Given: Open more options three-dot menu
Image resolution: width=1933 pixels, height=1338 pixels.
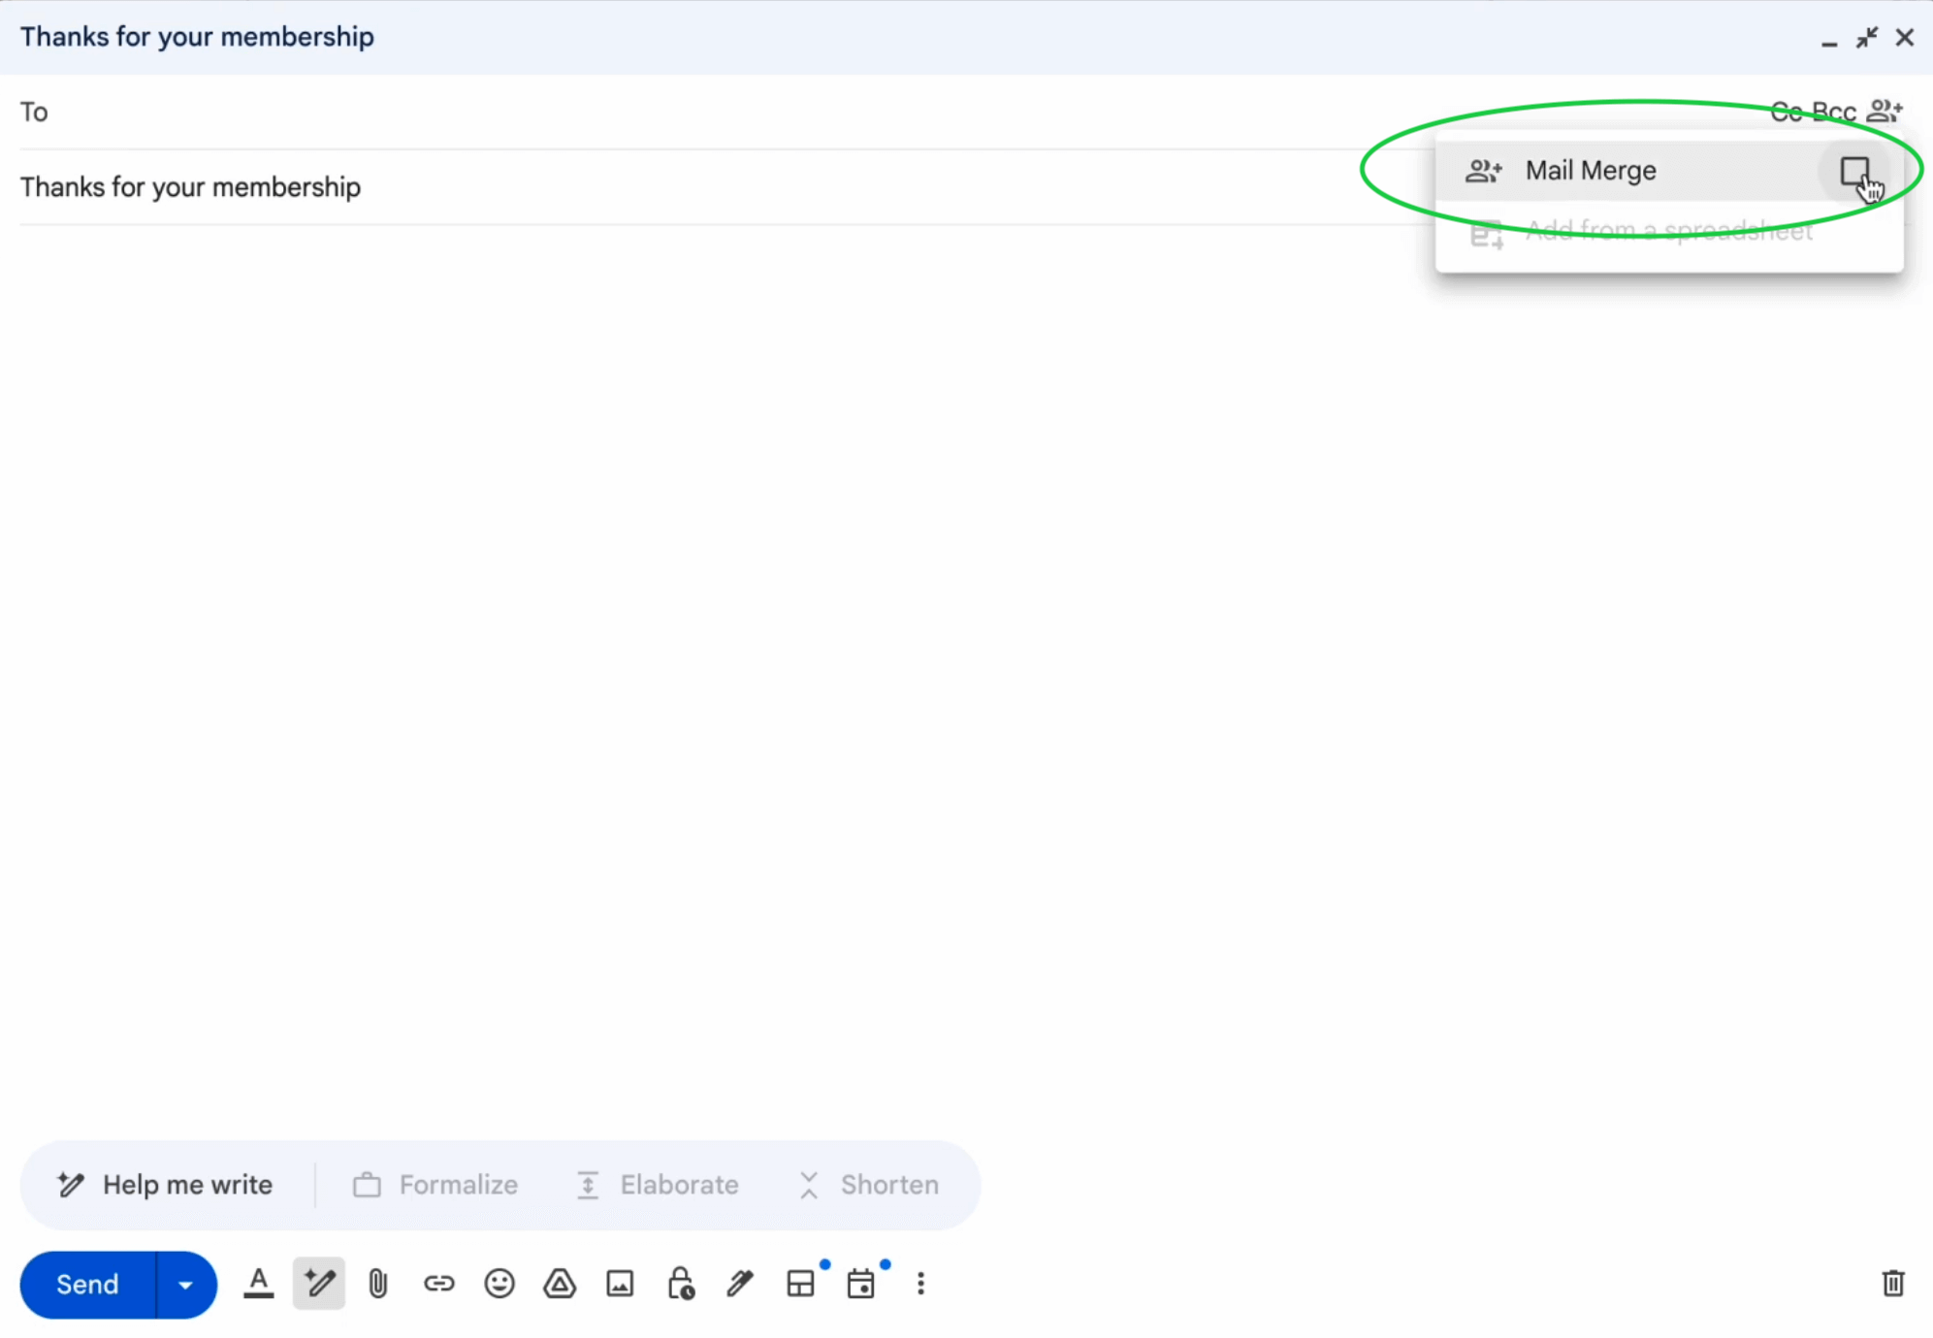Looking at the screenshot, I should click(x=920, y=1284).
